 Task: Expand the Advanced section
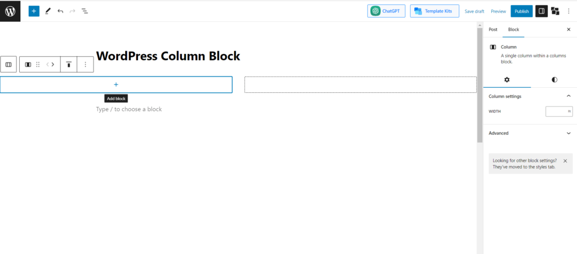pos(568,133)
